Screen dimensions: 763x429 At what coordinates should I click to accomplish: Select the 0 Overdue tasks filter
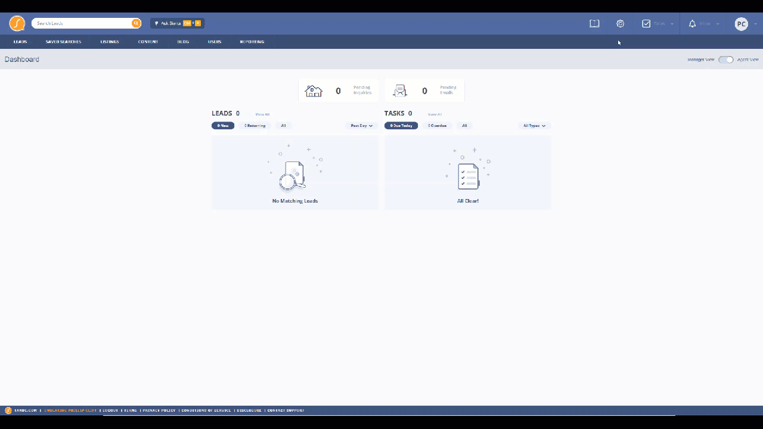pos(437,126)
